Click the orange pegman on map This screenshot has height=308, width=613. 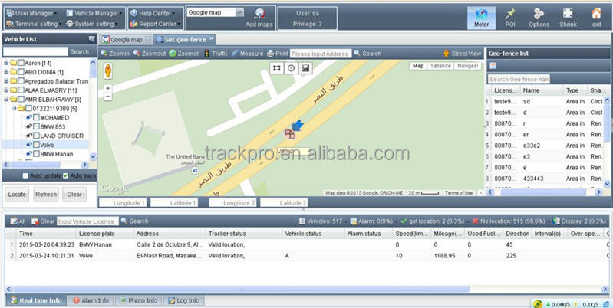(108, 71)
